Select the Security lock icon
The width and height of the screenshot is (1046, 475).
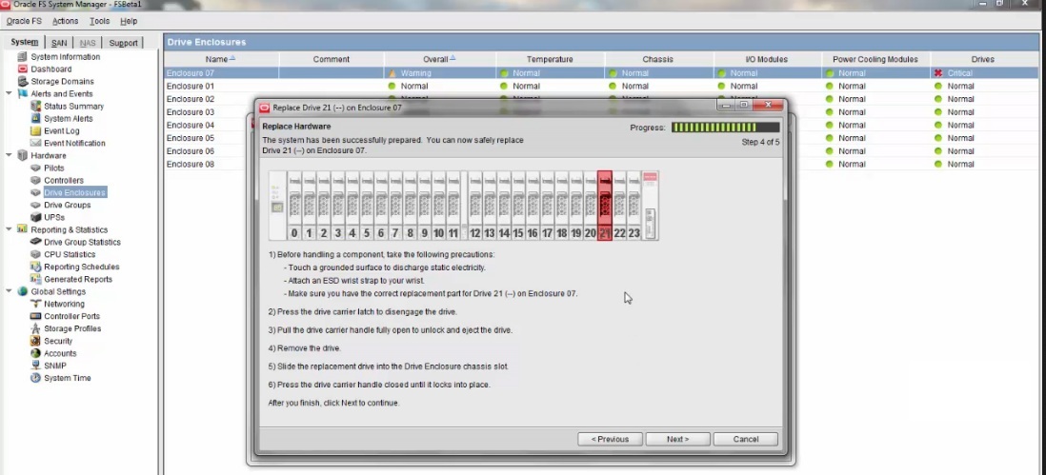coord(36,342)
